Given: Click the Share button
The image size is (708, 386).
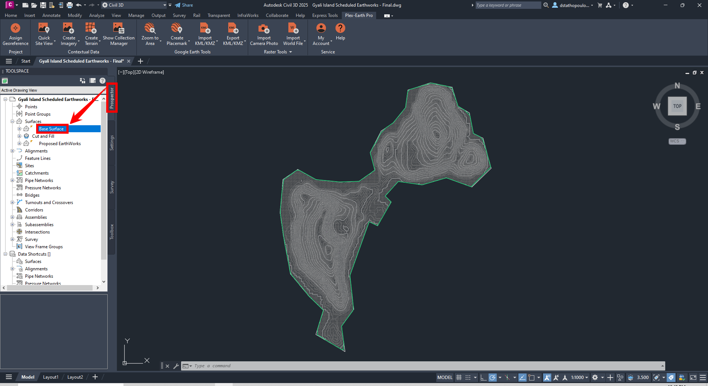Looking at the screenshot, I should pyautogui.click(x=184, y=5).
